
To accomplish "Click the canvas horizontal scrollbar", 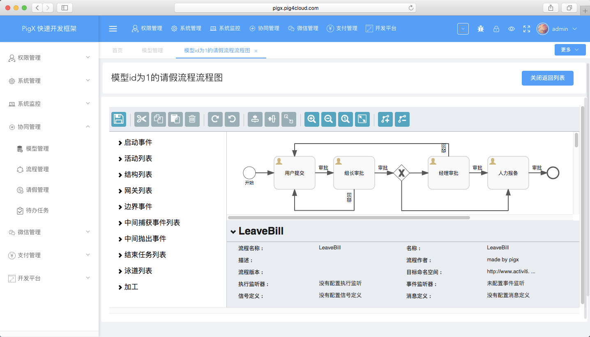I will [349, 217].
